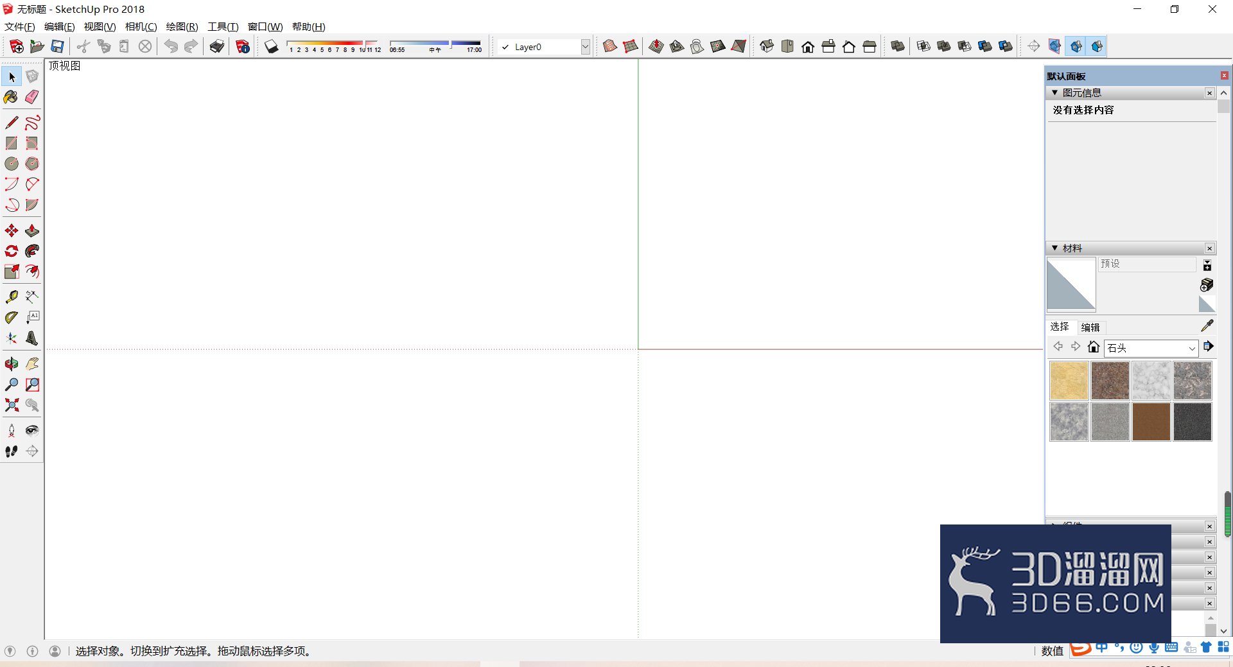Click the tray scrollbar down arrow
The width and height of the screenshot is (1233, 667).
click(1224, 631)
